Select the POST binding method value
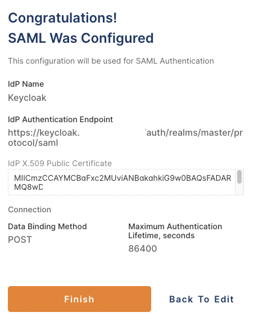 point(20,240)
